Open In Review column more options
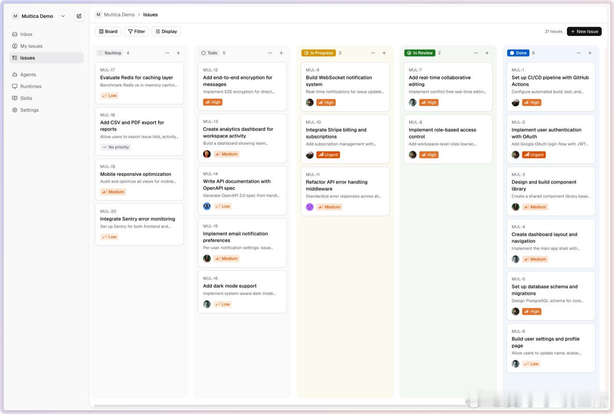The height and width of the screenshot is (414, 614). pos(476,53)
